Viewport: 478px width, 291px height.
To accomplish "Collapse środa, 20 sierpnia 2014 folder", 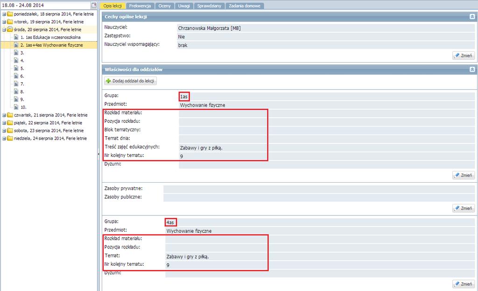I will [4, 30].
